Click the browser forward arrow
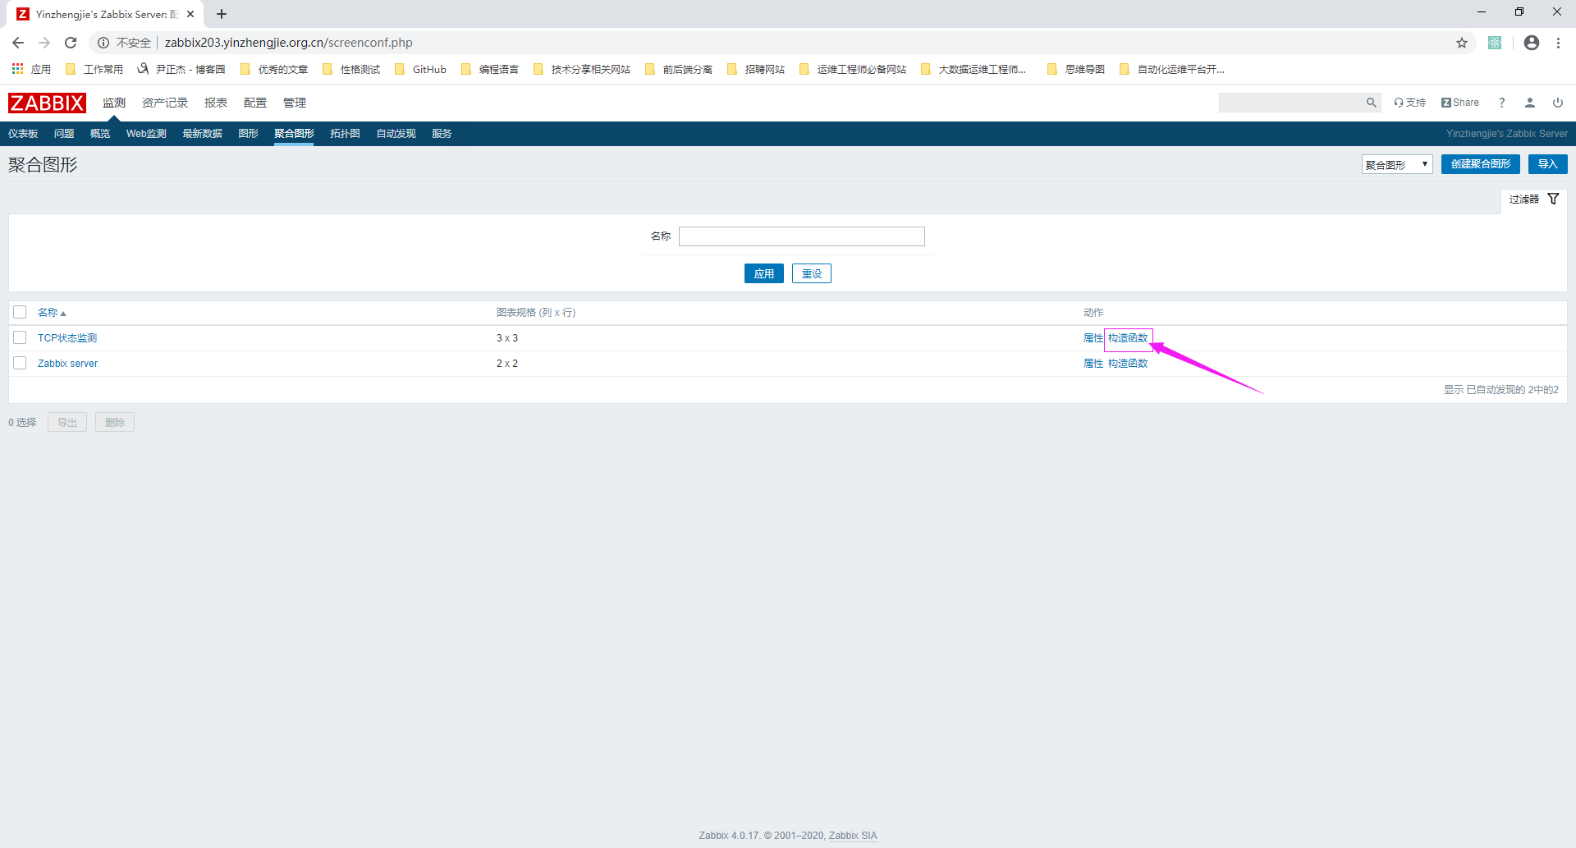The width and height of the screenshot is (1576, 848). (x=44, y=43)
